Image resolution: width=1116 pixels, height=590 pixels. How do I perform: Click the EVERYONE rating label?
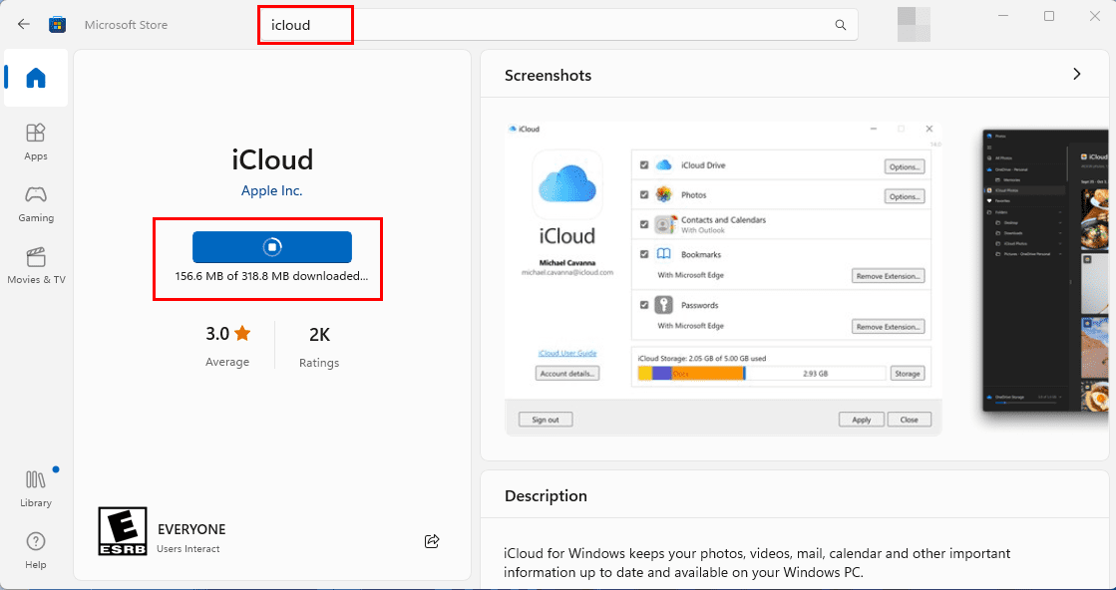tap(191, 529)
